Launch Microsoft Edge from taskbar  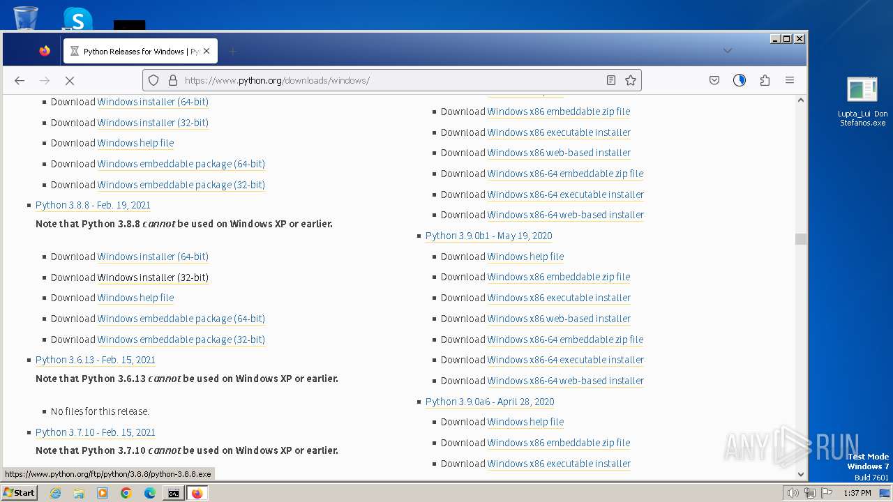click(150, 493)
